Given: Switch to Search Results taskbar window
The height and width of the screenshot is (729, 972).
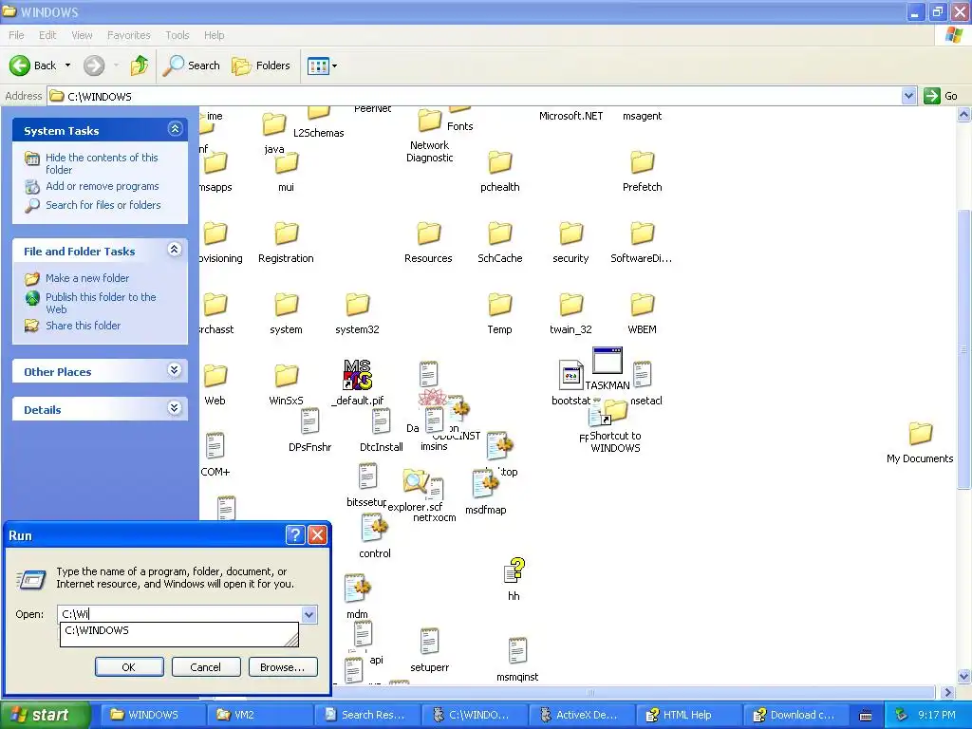Looking at the screenshot, I should (366, 715).
